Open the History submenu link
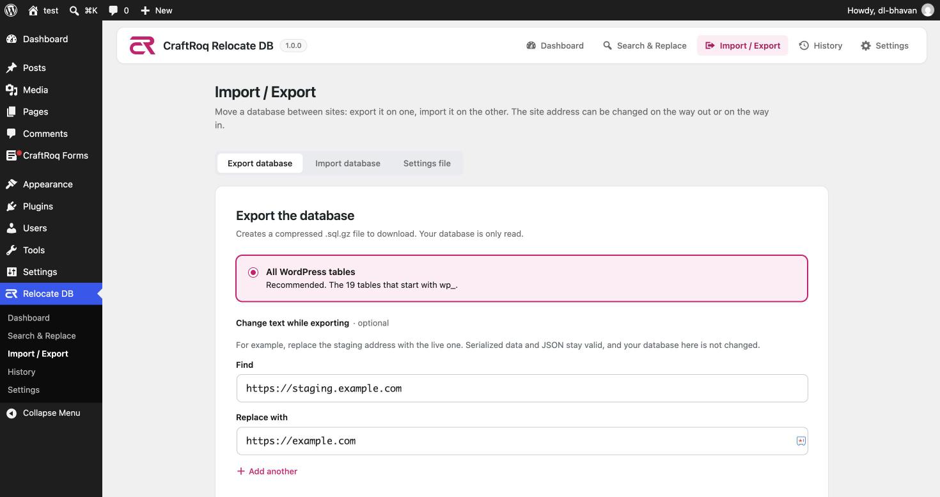This screenshot has height=497, width=940. pos(21,372)
